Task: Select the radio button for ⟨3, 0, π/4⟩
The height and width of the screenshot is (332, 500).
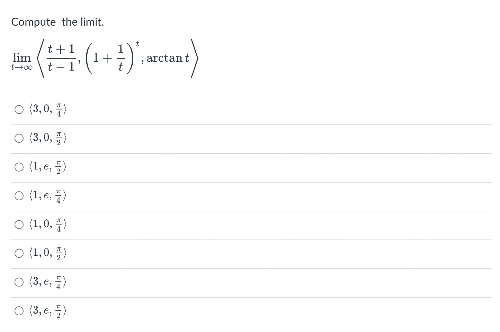Action: coord(19,109)
